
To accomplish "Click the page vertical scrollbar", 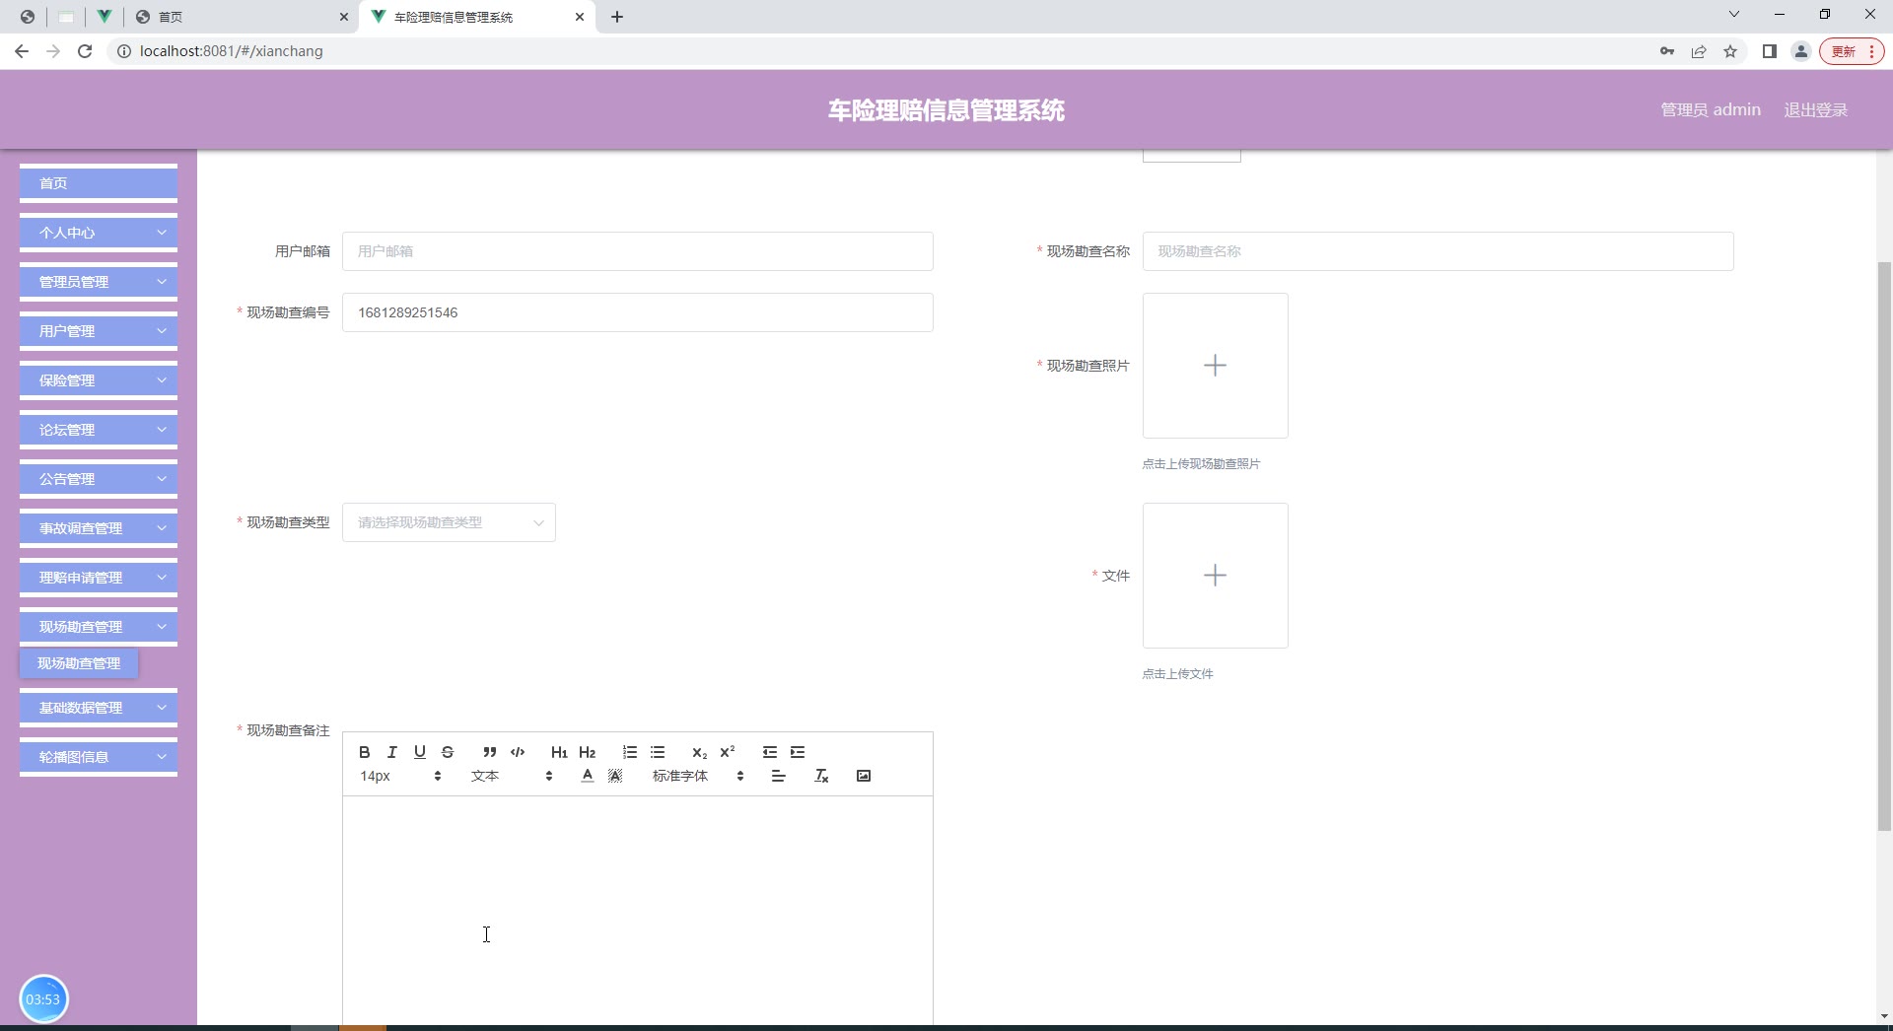I will click(1884, 547).
